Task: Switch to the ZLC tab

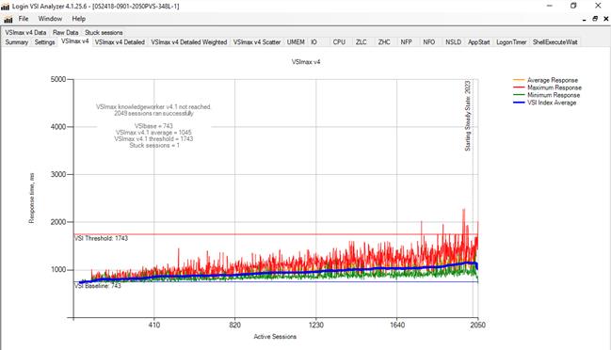Action: 362,42
